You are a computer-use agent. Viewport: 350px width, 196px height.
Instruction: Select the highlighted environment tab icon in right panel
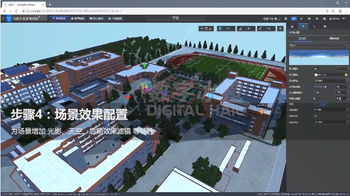303,27
